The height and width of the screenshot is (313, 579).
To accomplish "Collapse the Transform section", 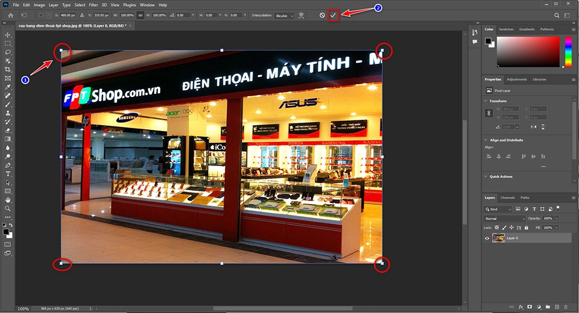I will click(486, 101).
